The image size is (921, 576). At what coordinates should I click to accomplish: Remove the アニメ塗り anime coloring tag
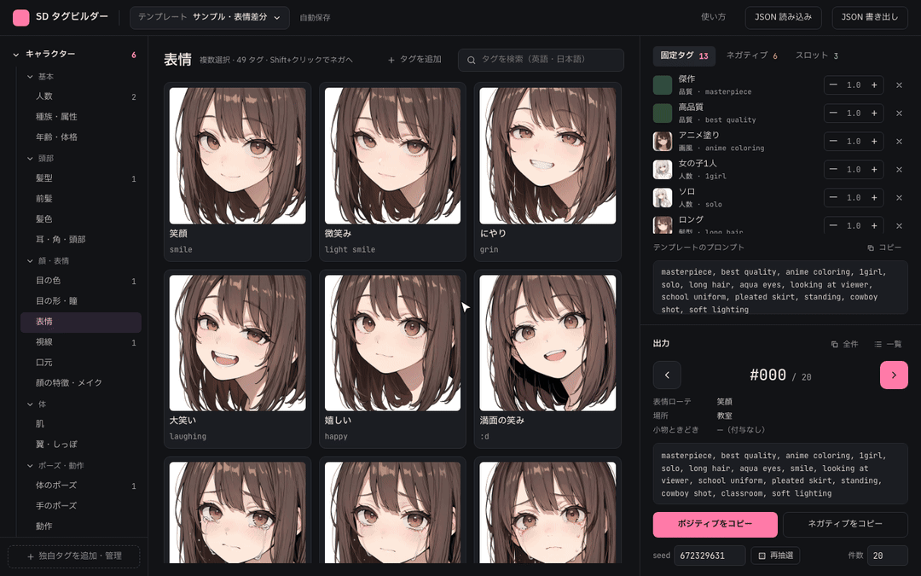pos(899,142)
